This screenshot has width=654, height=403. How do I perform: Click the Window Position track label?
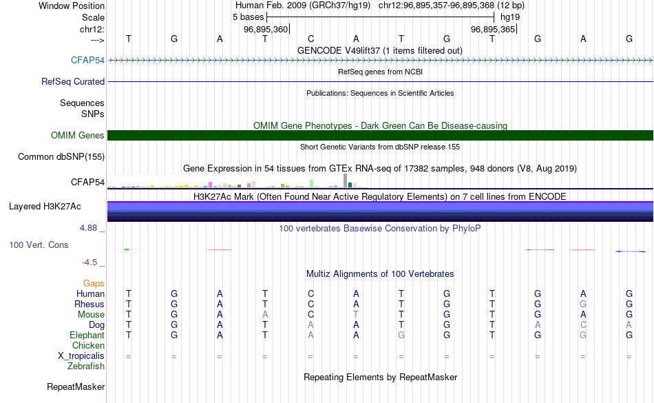click(72, 6)
